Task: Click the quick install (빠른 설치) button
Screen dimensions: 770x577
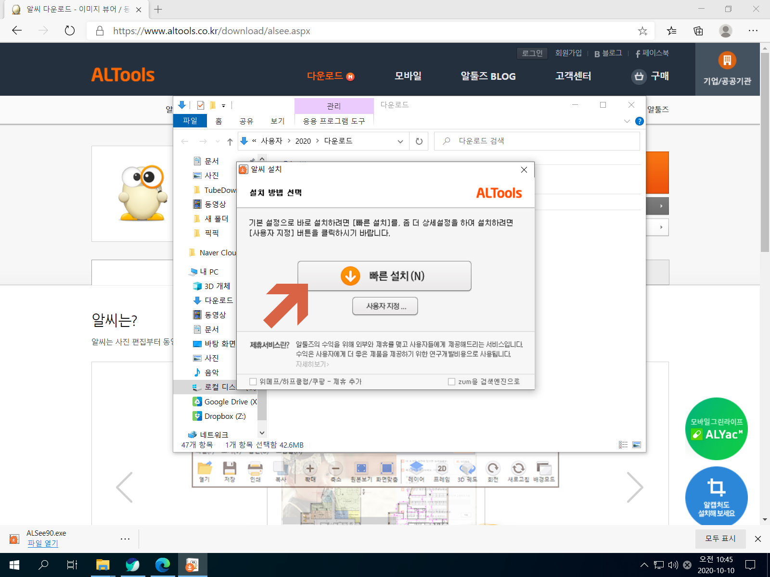Action: click(x=384, y=276)
